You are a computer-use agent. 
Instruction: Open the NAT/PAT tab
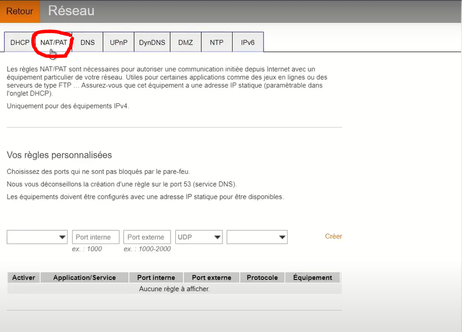coord(54,42)
